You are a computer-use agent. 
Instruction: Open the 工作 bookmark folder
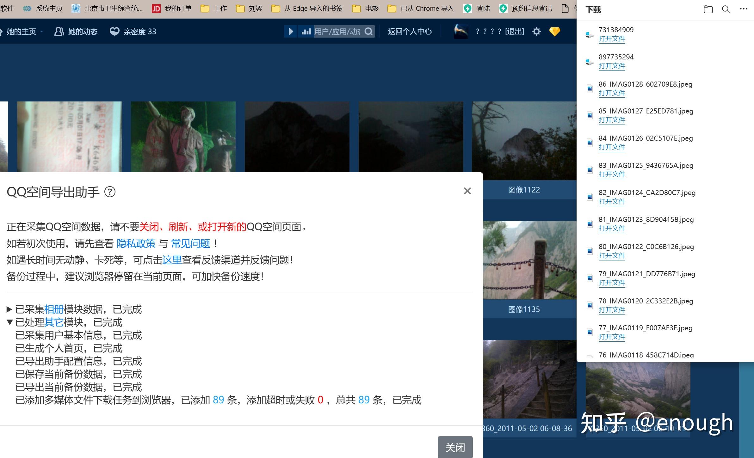pyautogui.click(x=214, y=9)
